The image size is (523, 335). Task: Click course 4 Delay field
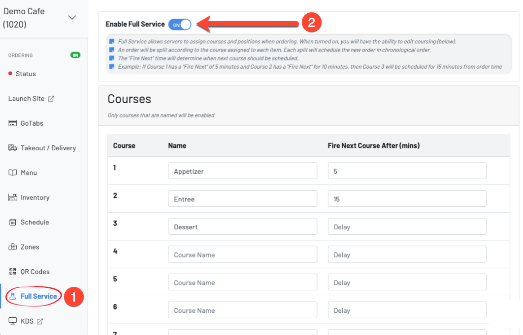pyautogui.click(x=407, y=254)
